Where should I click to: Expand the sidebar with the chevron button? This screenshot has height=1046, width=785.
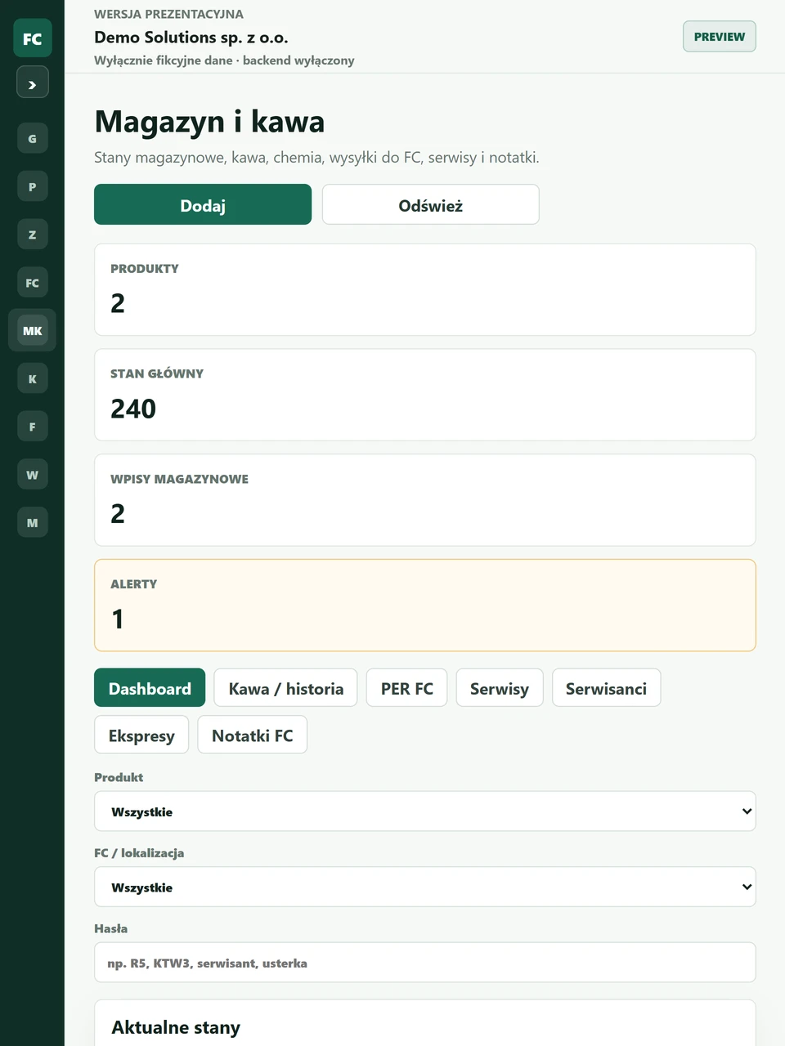pyautogui.click(x=33, y=83)
